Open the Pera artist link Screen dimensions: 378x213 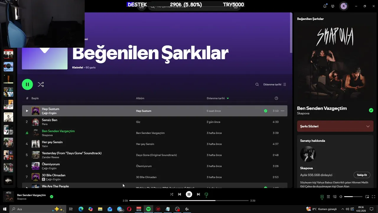(45, 124)
